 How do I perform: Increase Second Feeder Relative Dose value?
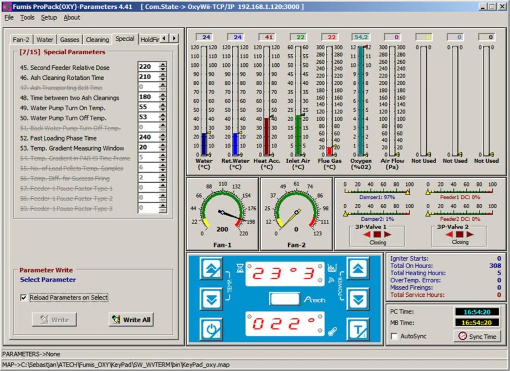[x=162, y=65]
